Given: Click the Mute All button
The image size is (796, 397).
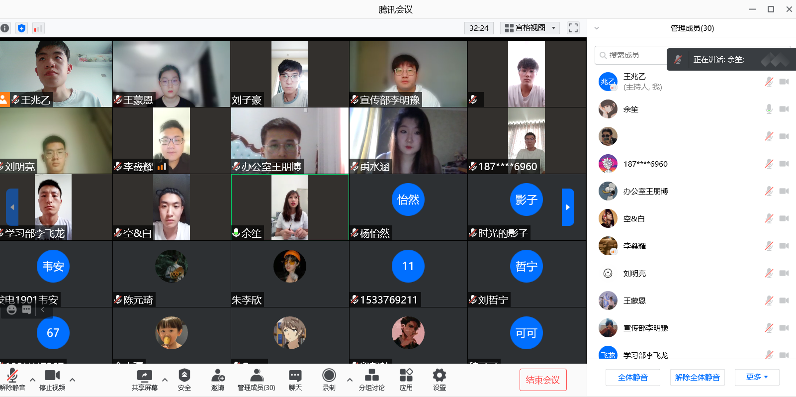Looking at the screenshot, I should (632, 377).
